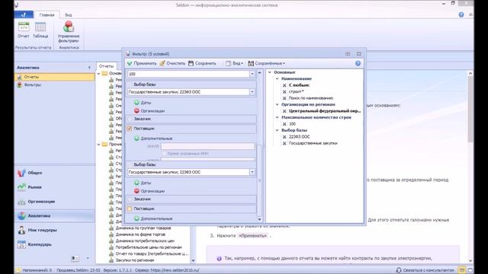Screen dimensions: 488x274
Task: Click the filter panel vertical scrollbar down arrow
Action: click(259, 219)
